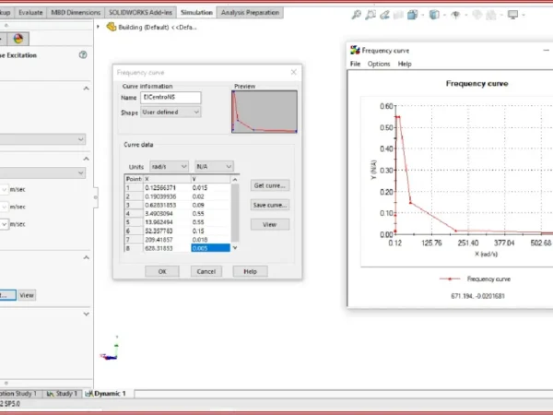Click the Save curve... button
The height and width of the screenshot is (415, 553).
(270, 205)
